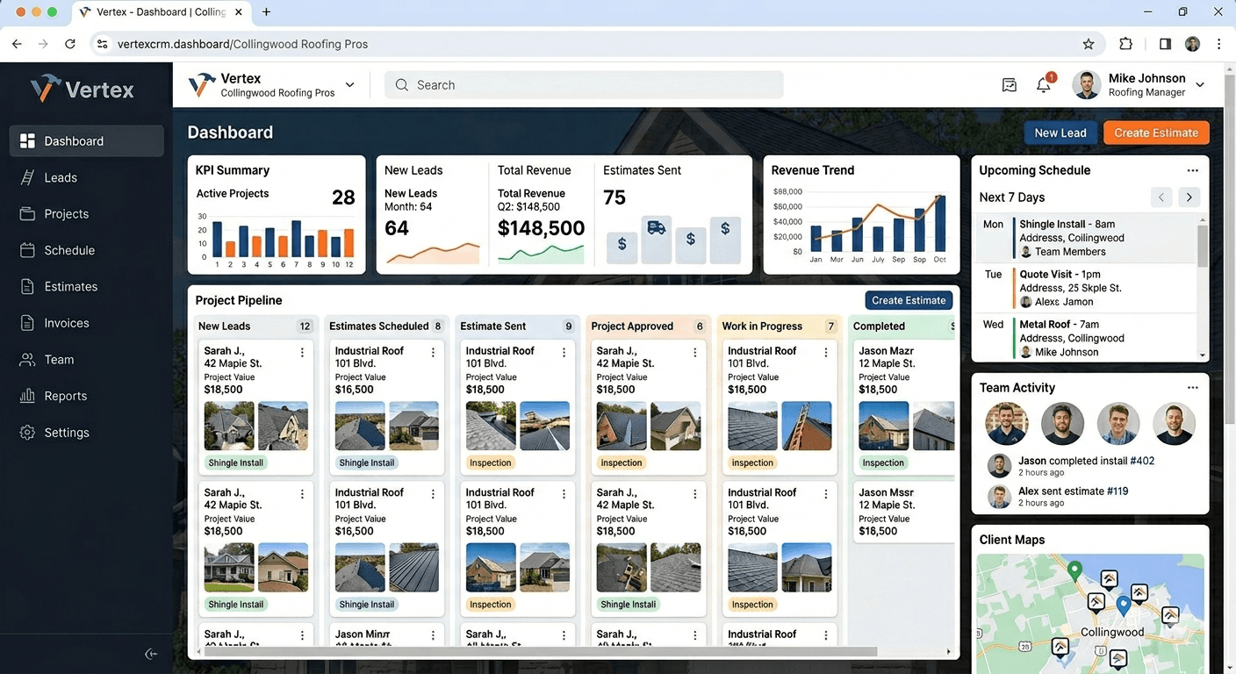Open menu on second Work in Progress card
Image resolution: width=1236 pixels, height=674 pixels.
click(825, 494)
